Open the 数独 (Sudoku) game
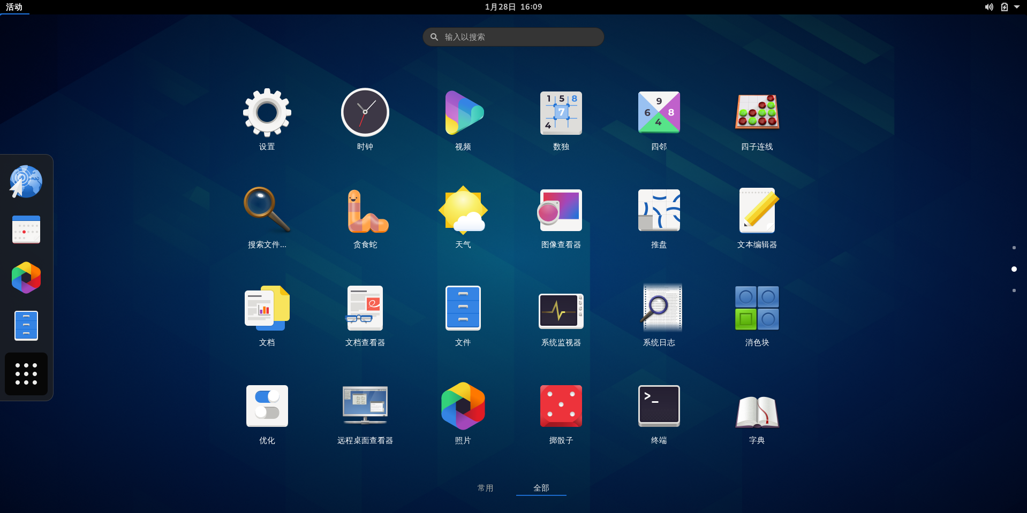Viewport: 1027px width, 513px height. pyautogui.click(x=561, y=119)
